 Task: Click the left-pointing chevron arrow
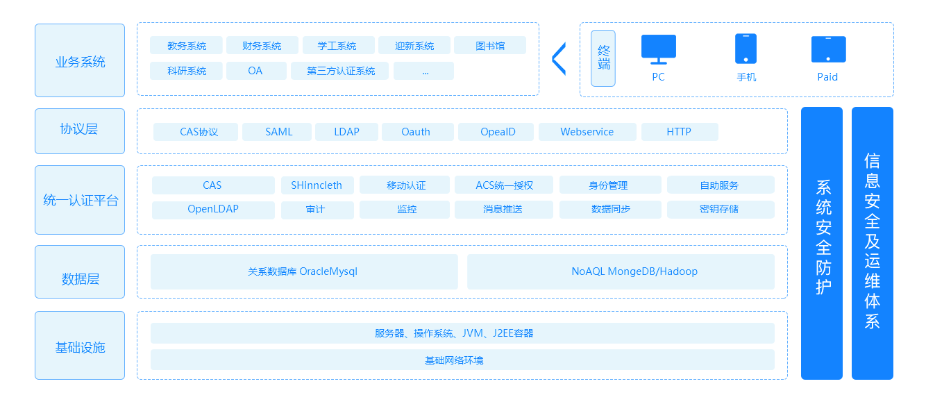tap(559, 59)
